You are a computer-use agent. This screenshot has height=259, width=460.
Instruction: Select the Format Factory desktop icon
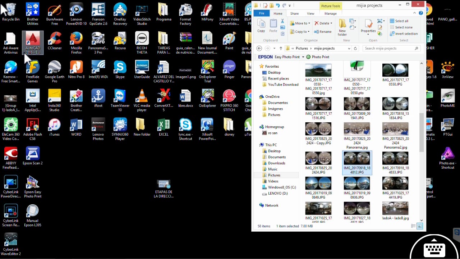click(x=185, y=14)
